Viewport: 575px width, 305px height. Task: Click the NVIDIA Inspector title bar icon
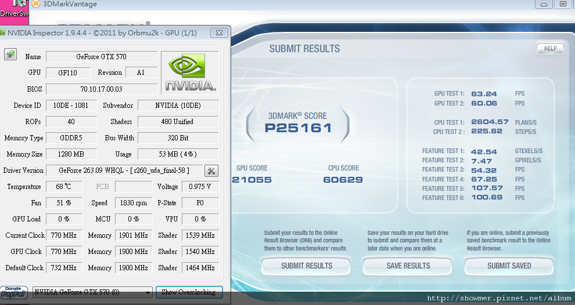click(2, 32)
